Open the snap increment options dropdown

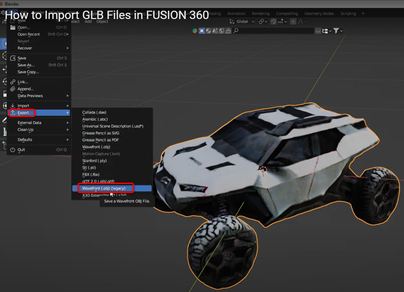282,22
